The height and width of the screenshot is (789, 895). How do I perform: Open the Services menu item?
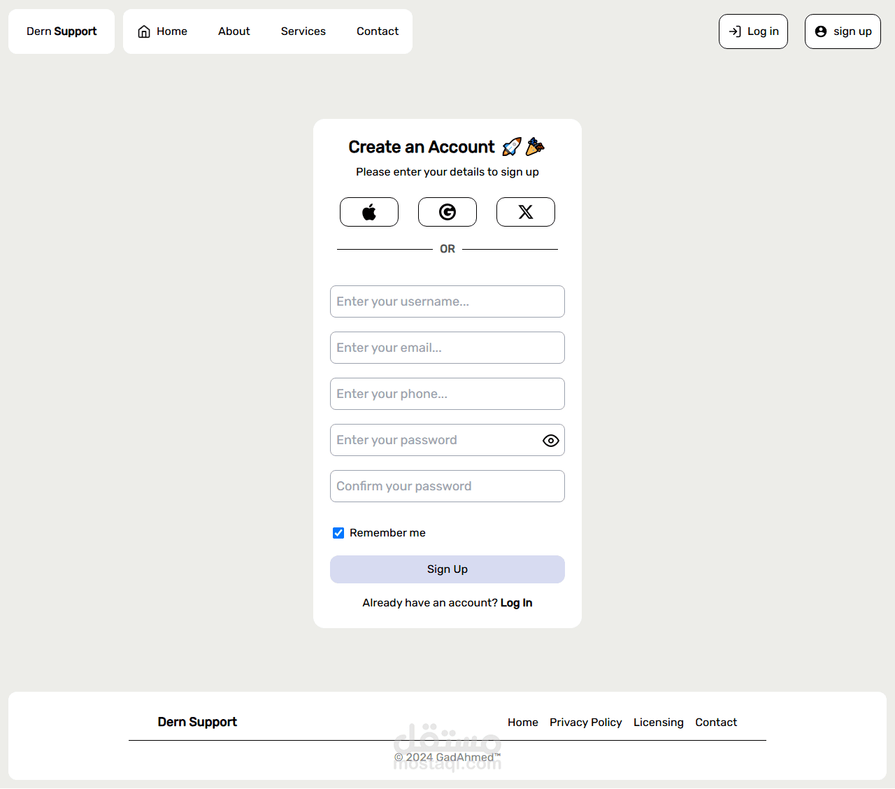[303, 31]
